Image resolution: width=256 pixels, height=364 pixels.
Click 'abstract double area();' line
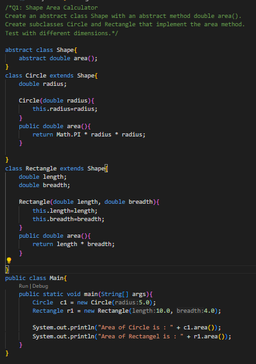[x=58, y=58]
